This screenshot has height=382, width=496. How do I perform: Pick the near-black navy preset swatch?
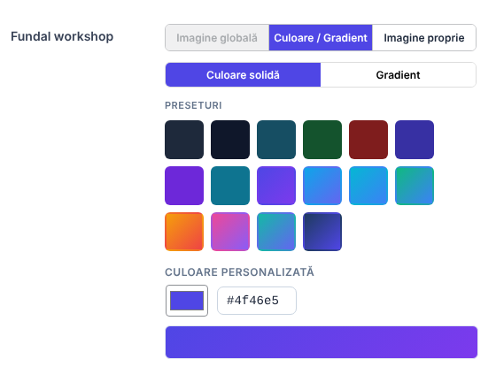coord(230,140)
